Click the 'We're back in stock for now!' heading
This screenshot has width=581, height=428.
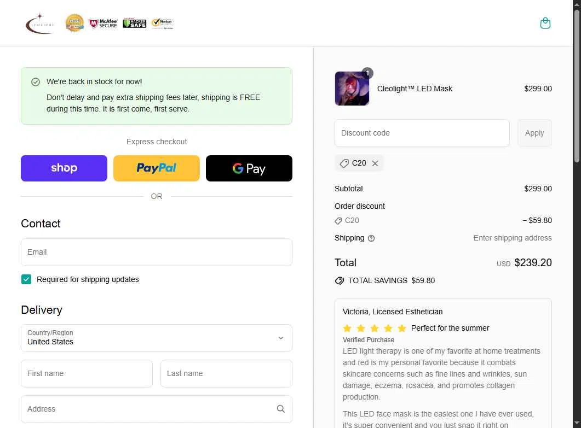pyautogui.click(x=94, y=81)
